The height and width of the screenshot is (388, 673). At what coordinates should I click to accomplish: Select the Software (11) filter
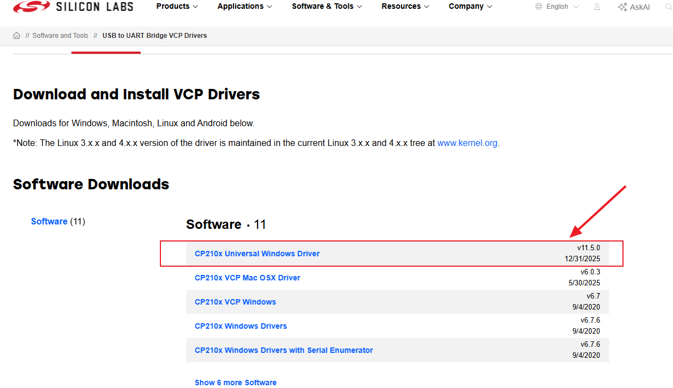click(58, 221)
